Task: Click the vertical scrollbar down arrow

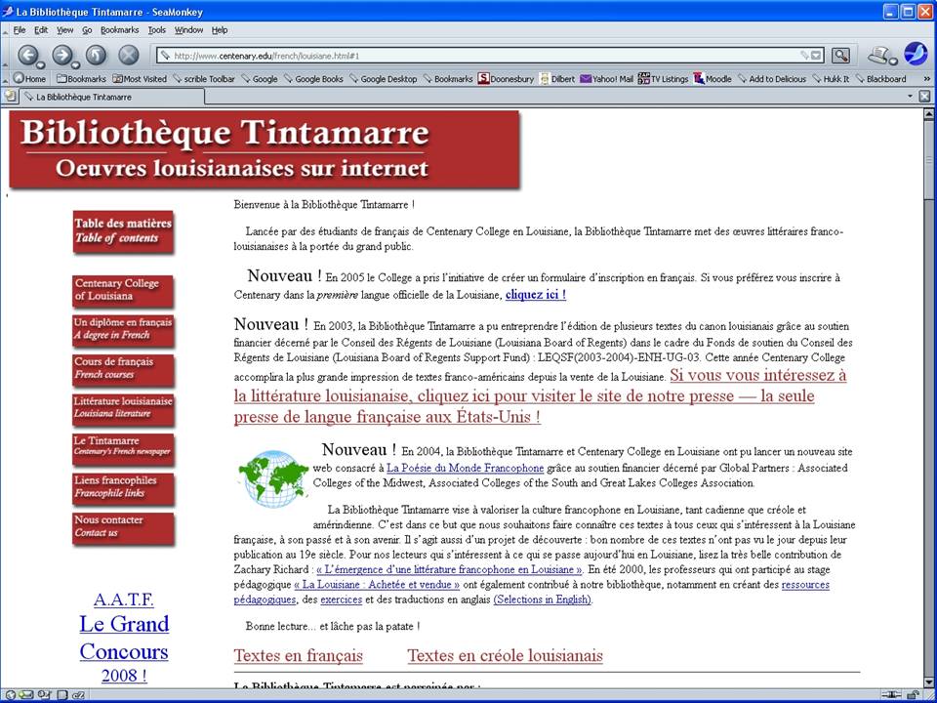Action: pyautogui.click(x=929, y=681)
